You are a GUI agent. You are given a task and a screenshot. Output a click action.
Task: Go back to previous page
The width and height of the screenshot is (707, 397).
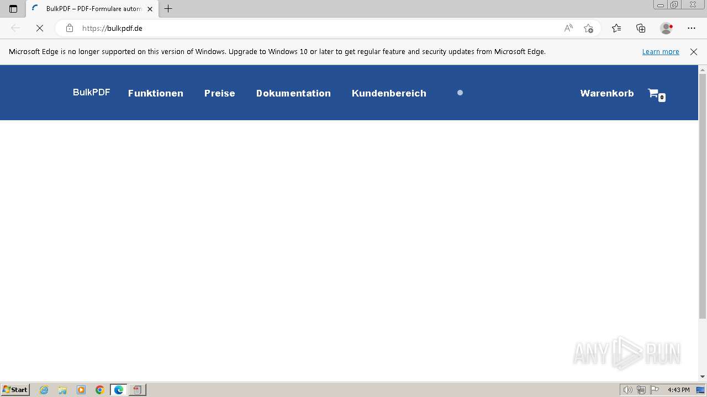(x=15, y=28)
